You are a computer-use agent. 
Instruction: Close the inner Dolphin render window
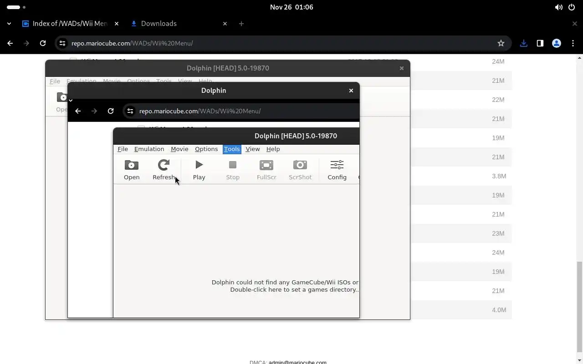(x=351, y=91)
